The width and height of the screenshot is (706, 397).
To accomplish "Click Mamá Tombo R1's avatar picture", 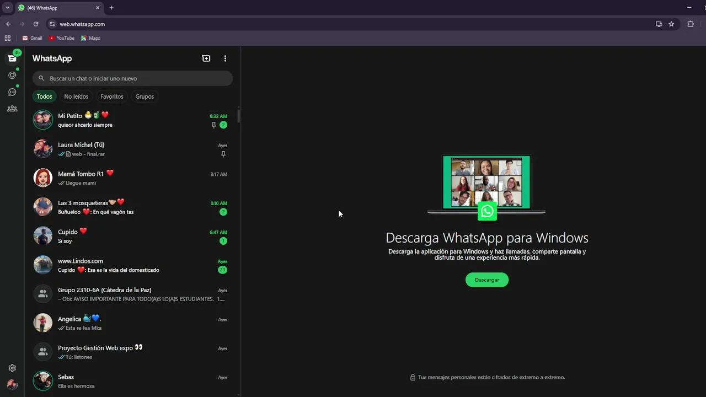I will click(x=43, y=178).
